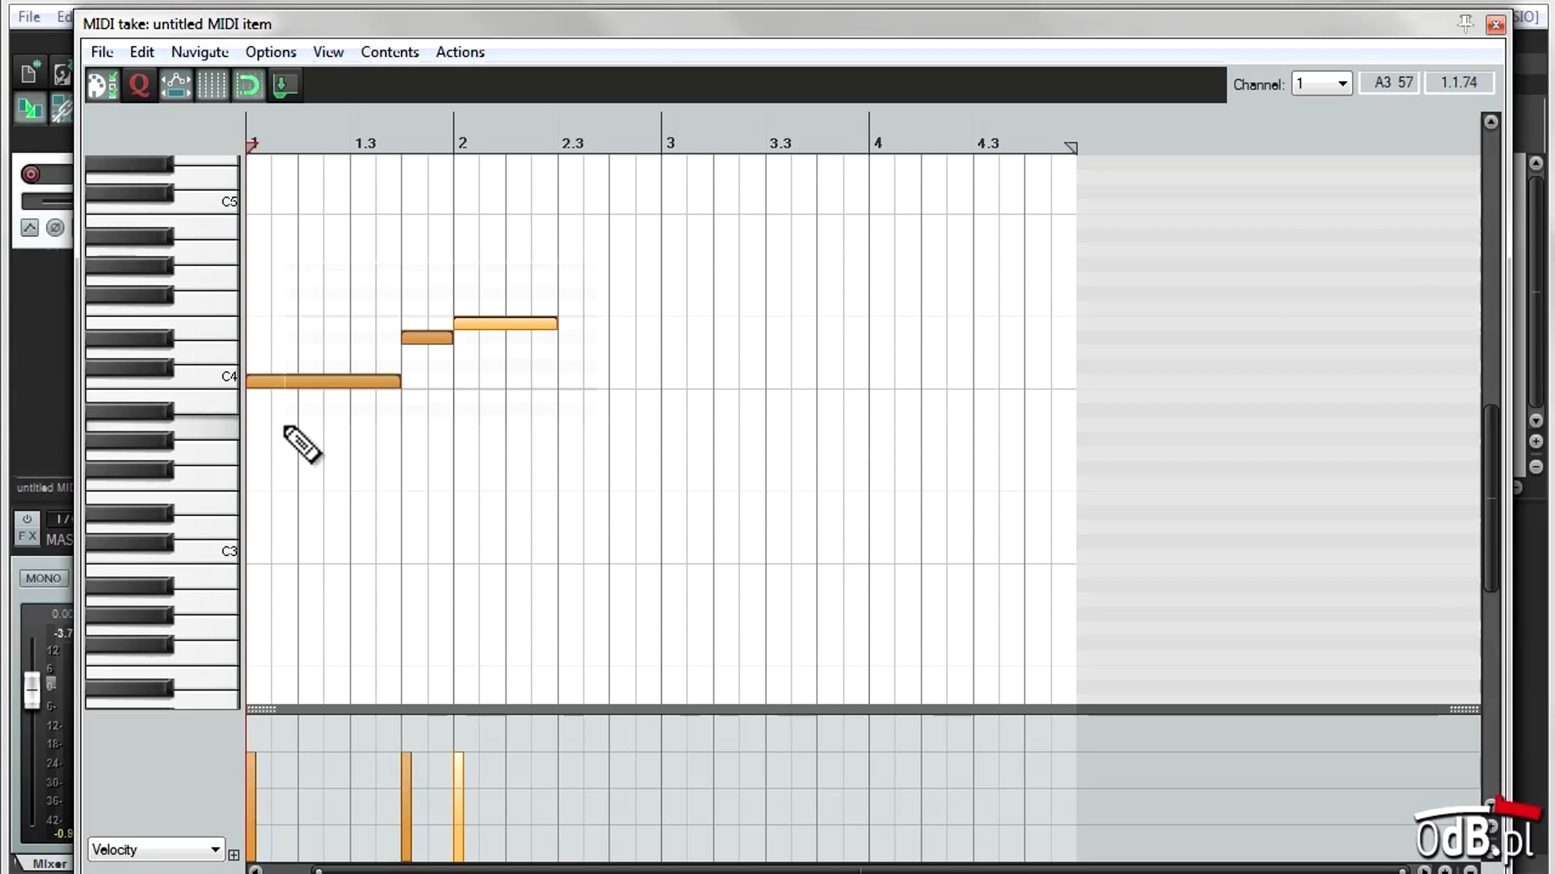Click the master FX button
Viewport: 1555px width, 874px height.
[27, 537]
